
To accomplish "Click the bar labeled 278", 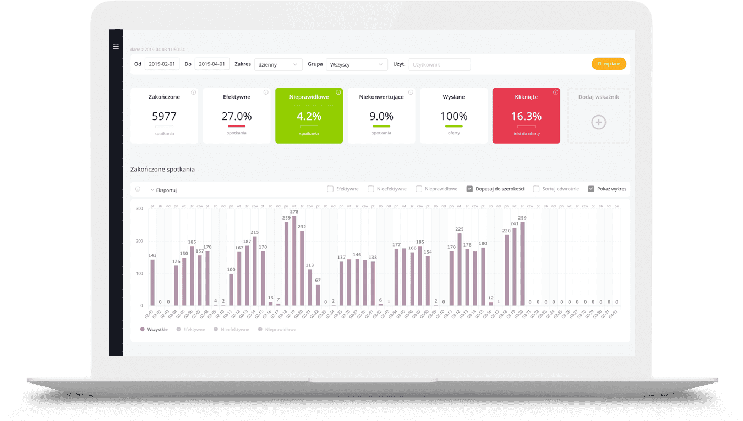I will pyautogui.click(x=294, y=261).
